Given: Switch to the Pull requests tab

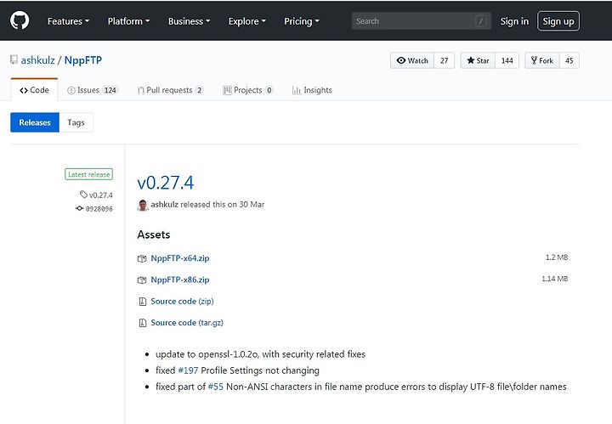Looking at the screenshot, I should pyautogui.click(x=170, y=90).
